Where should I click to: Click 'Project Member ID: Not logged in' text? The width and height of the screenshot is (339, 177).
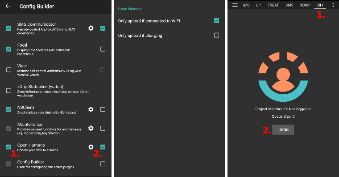(283, 109)
